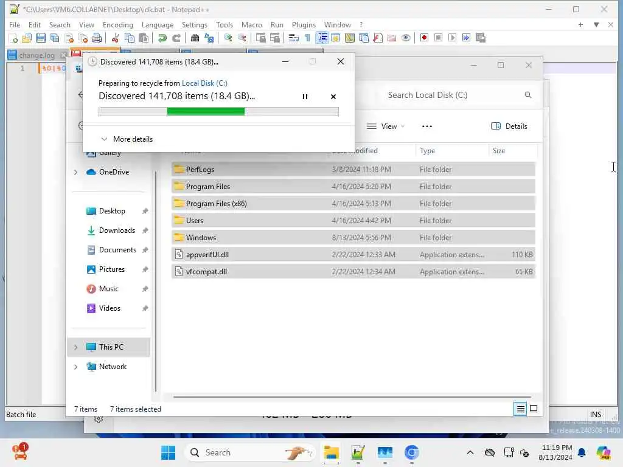Switch Explorer to large thumbnails view icon

534,409
